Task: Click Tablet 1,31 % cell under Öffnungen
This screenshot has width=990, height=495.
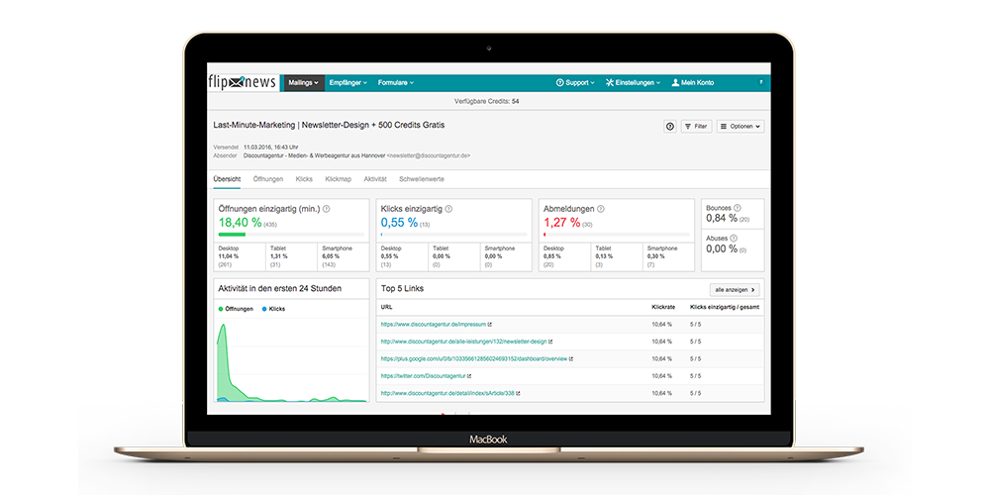Action: [x=291, y=256]
